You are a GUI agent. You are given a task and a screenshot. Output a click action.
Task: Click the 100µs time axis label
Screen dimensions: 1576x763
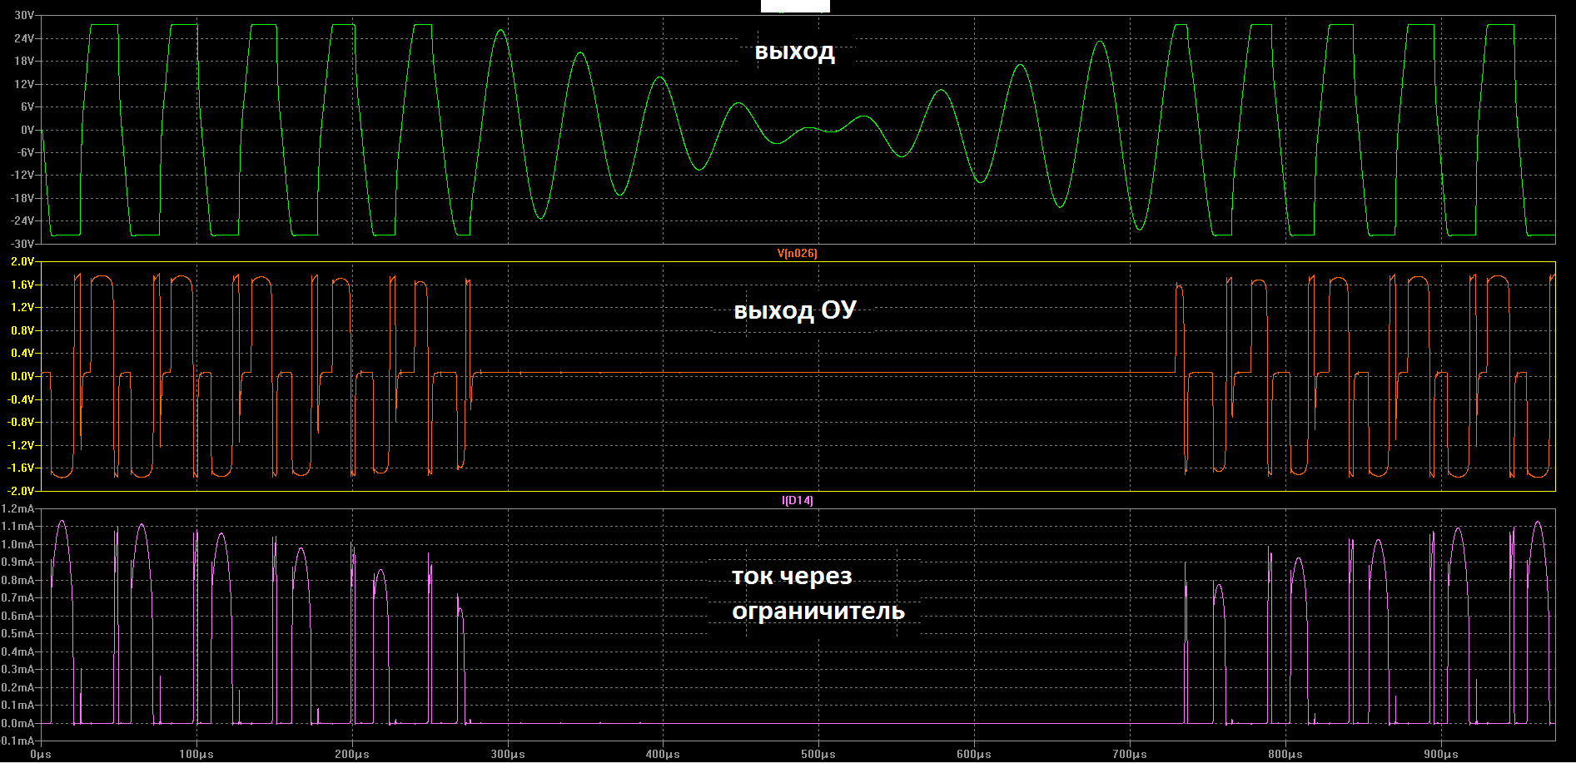tap(196, 754)
